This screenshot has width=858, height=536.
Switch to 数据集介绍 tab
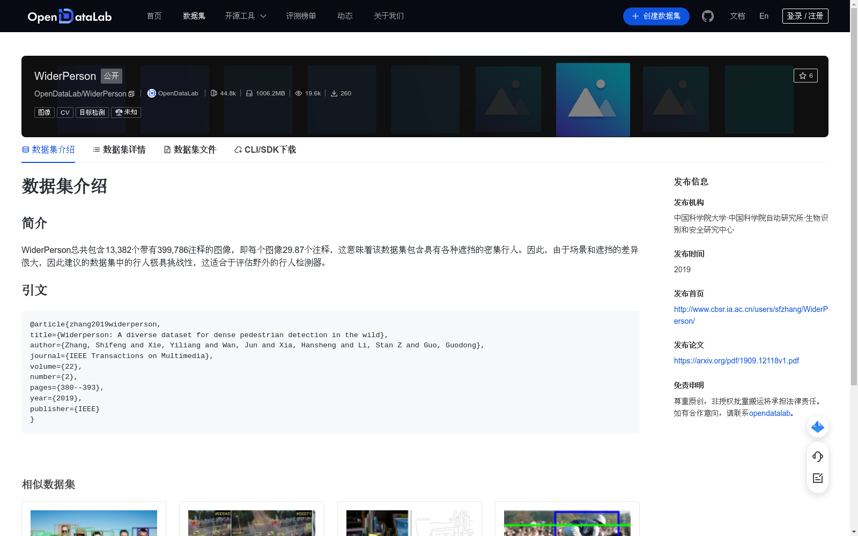coord(48,150)
